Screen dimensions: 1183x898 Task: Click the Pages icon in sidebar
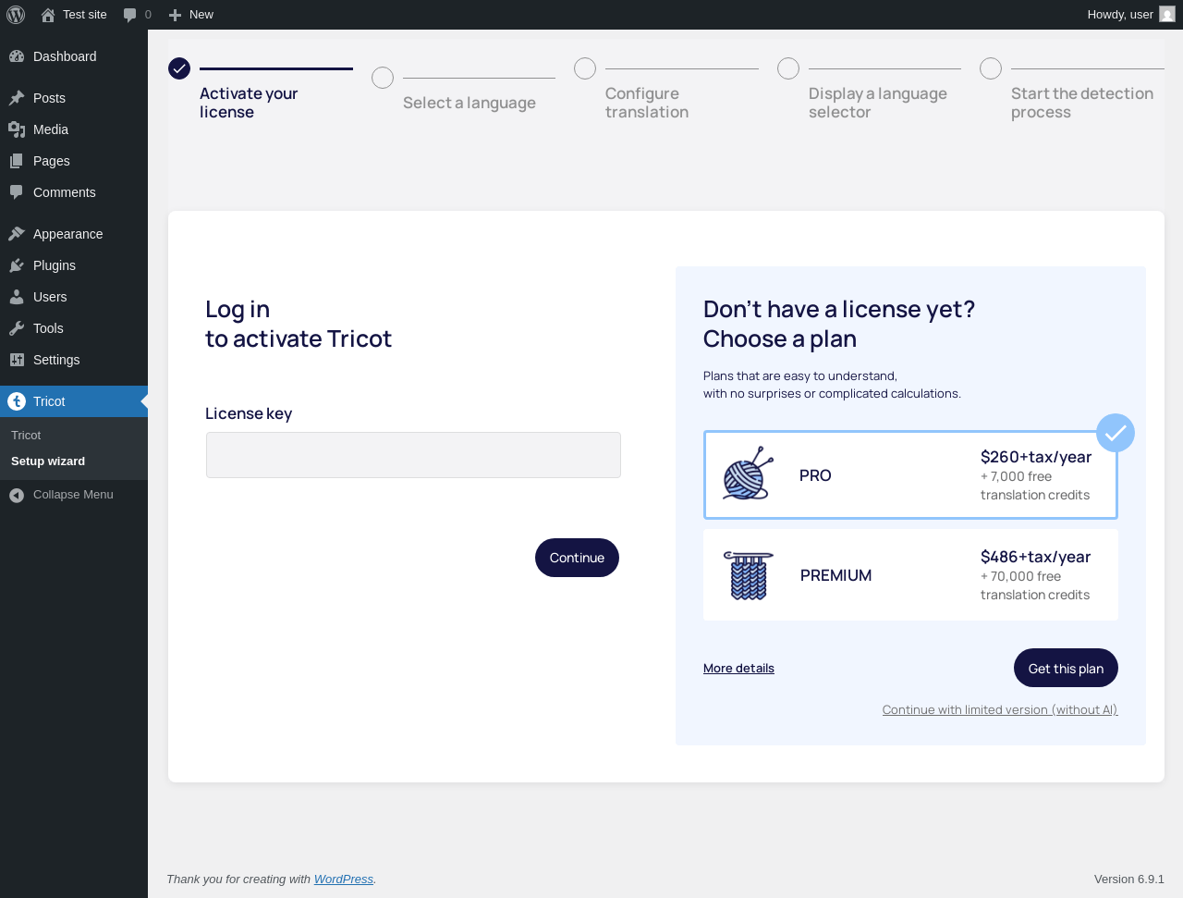17,161
